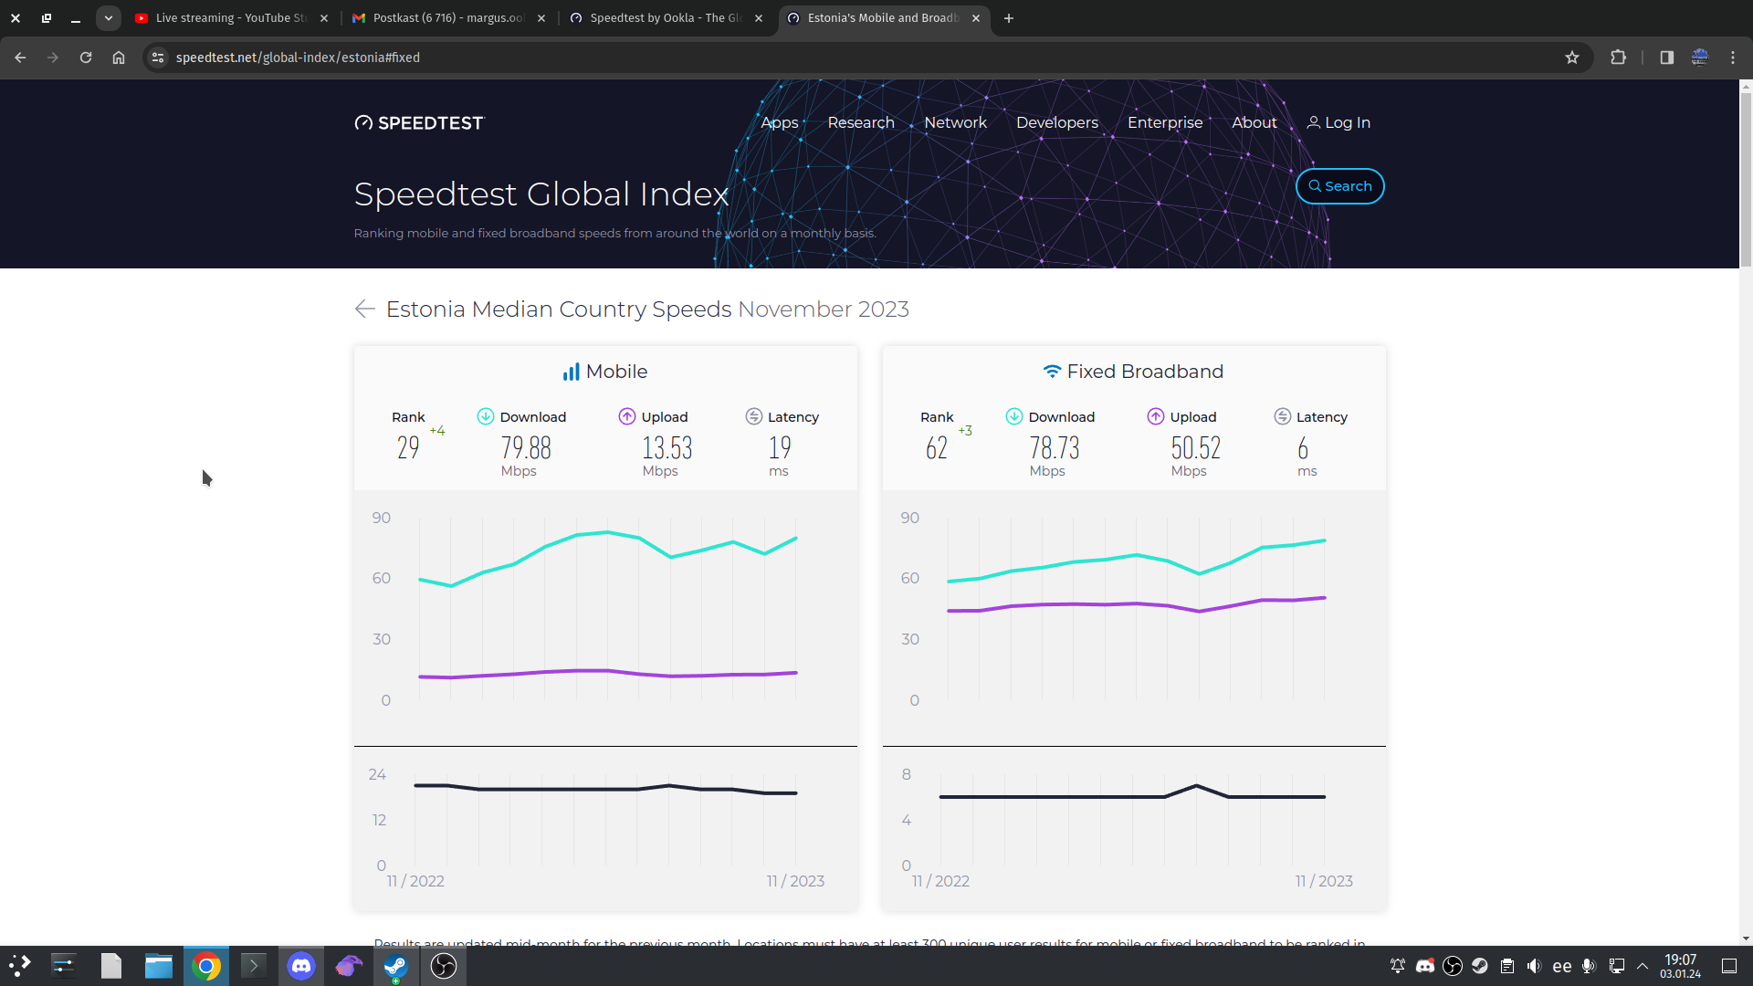
Task: Click Fixed Broadband download value 78.73
Action: pos(1055,447)
